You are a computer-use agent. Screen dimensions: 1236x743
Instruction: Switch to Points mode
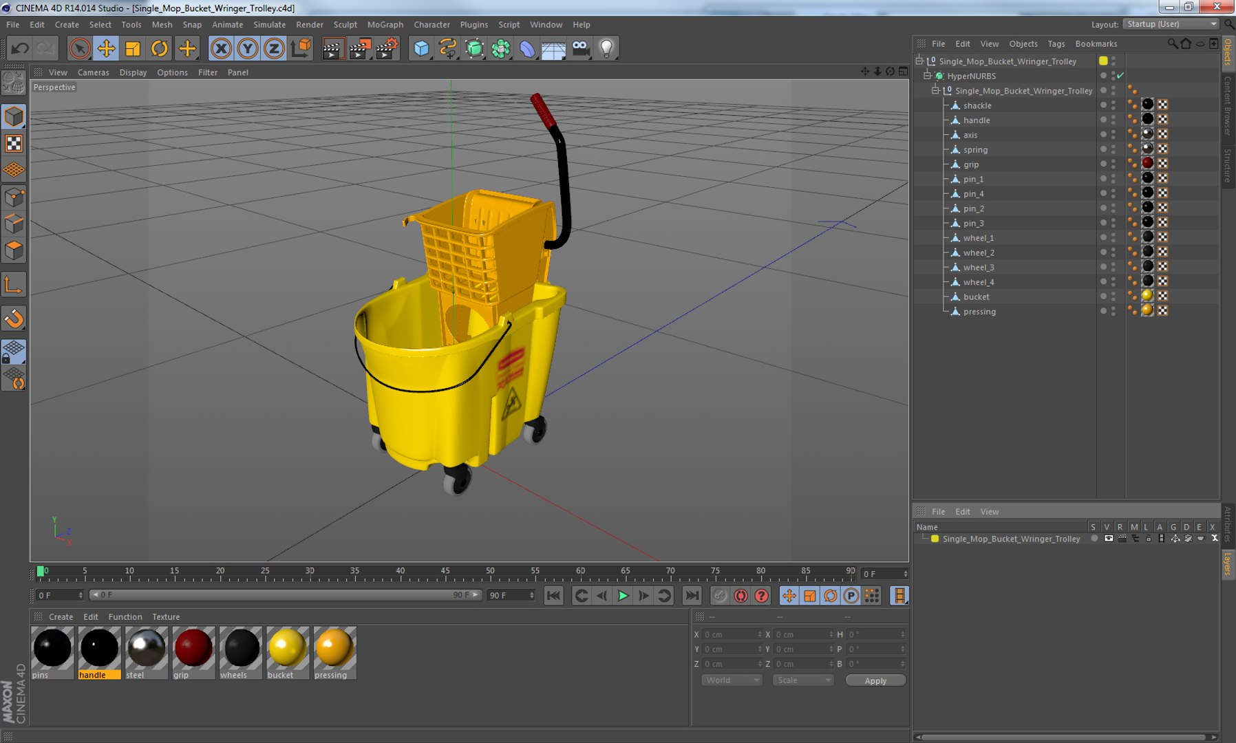(14, 198)
